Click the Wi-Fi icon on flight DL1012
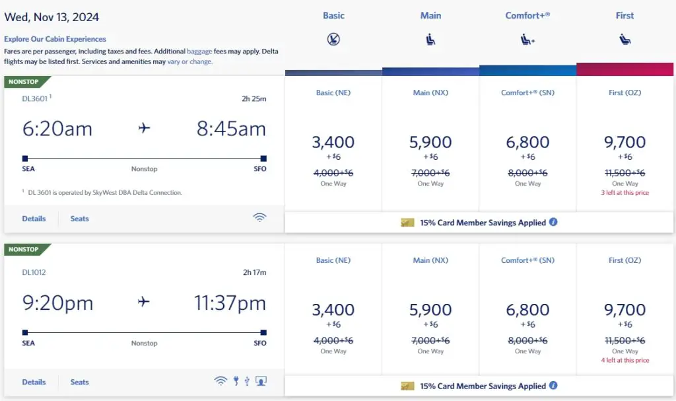 [220, 381]
